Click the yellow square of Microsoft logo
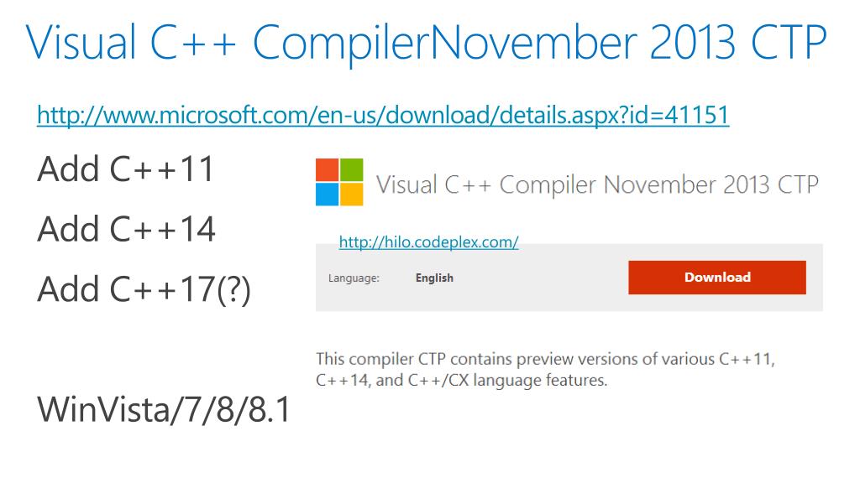Viewport: 860px width, 483px height. coord(352,195)
